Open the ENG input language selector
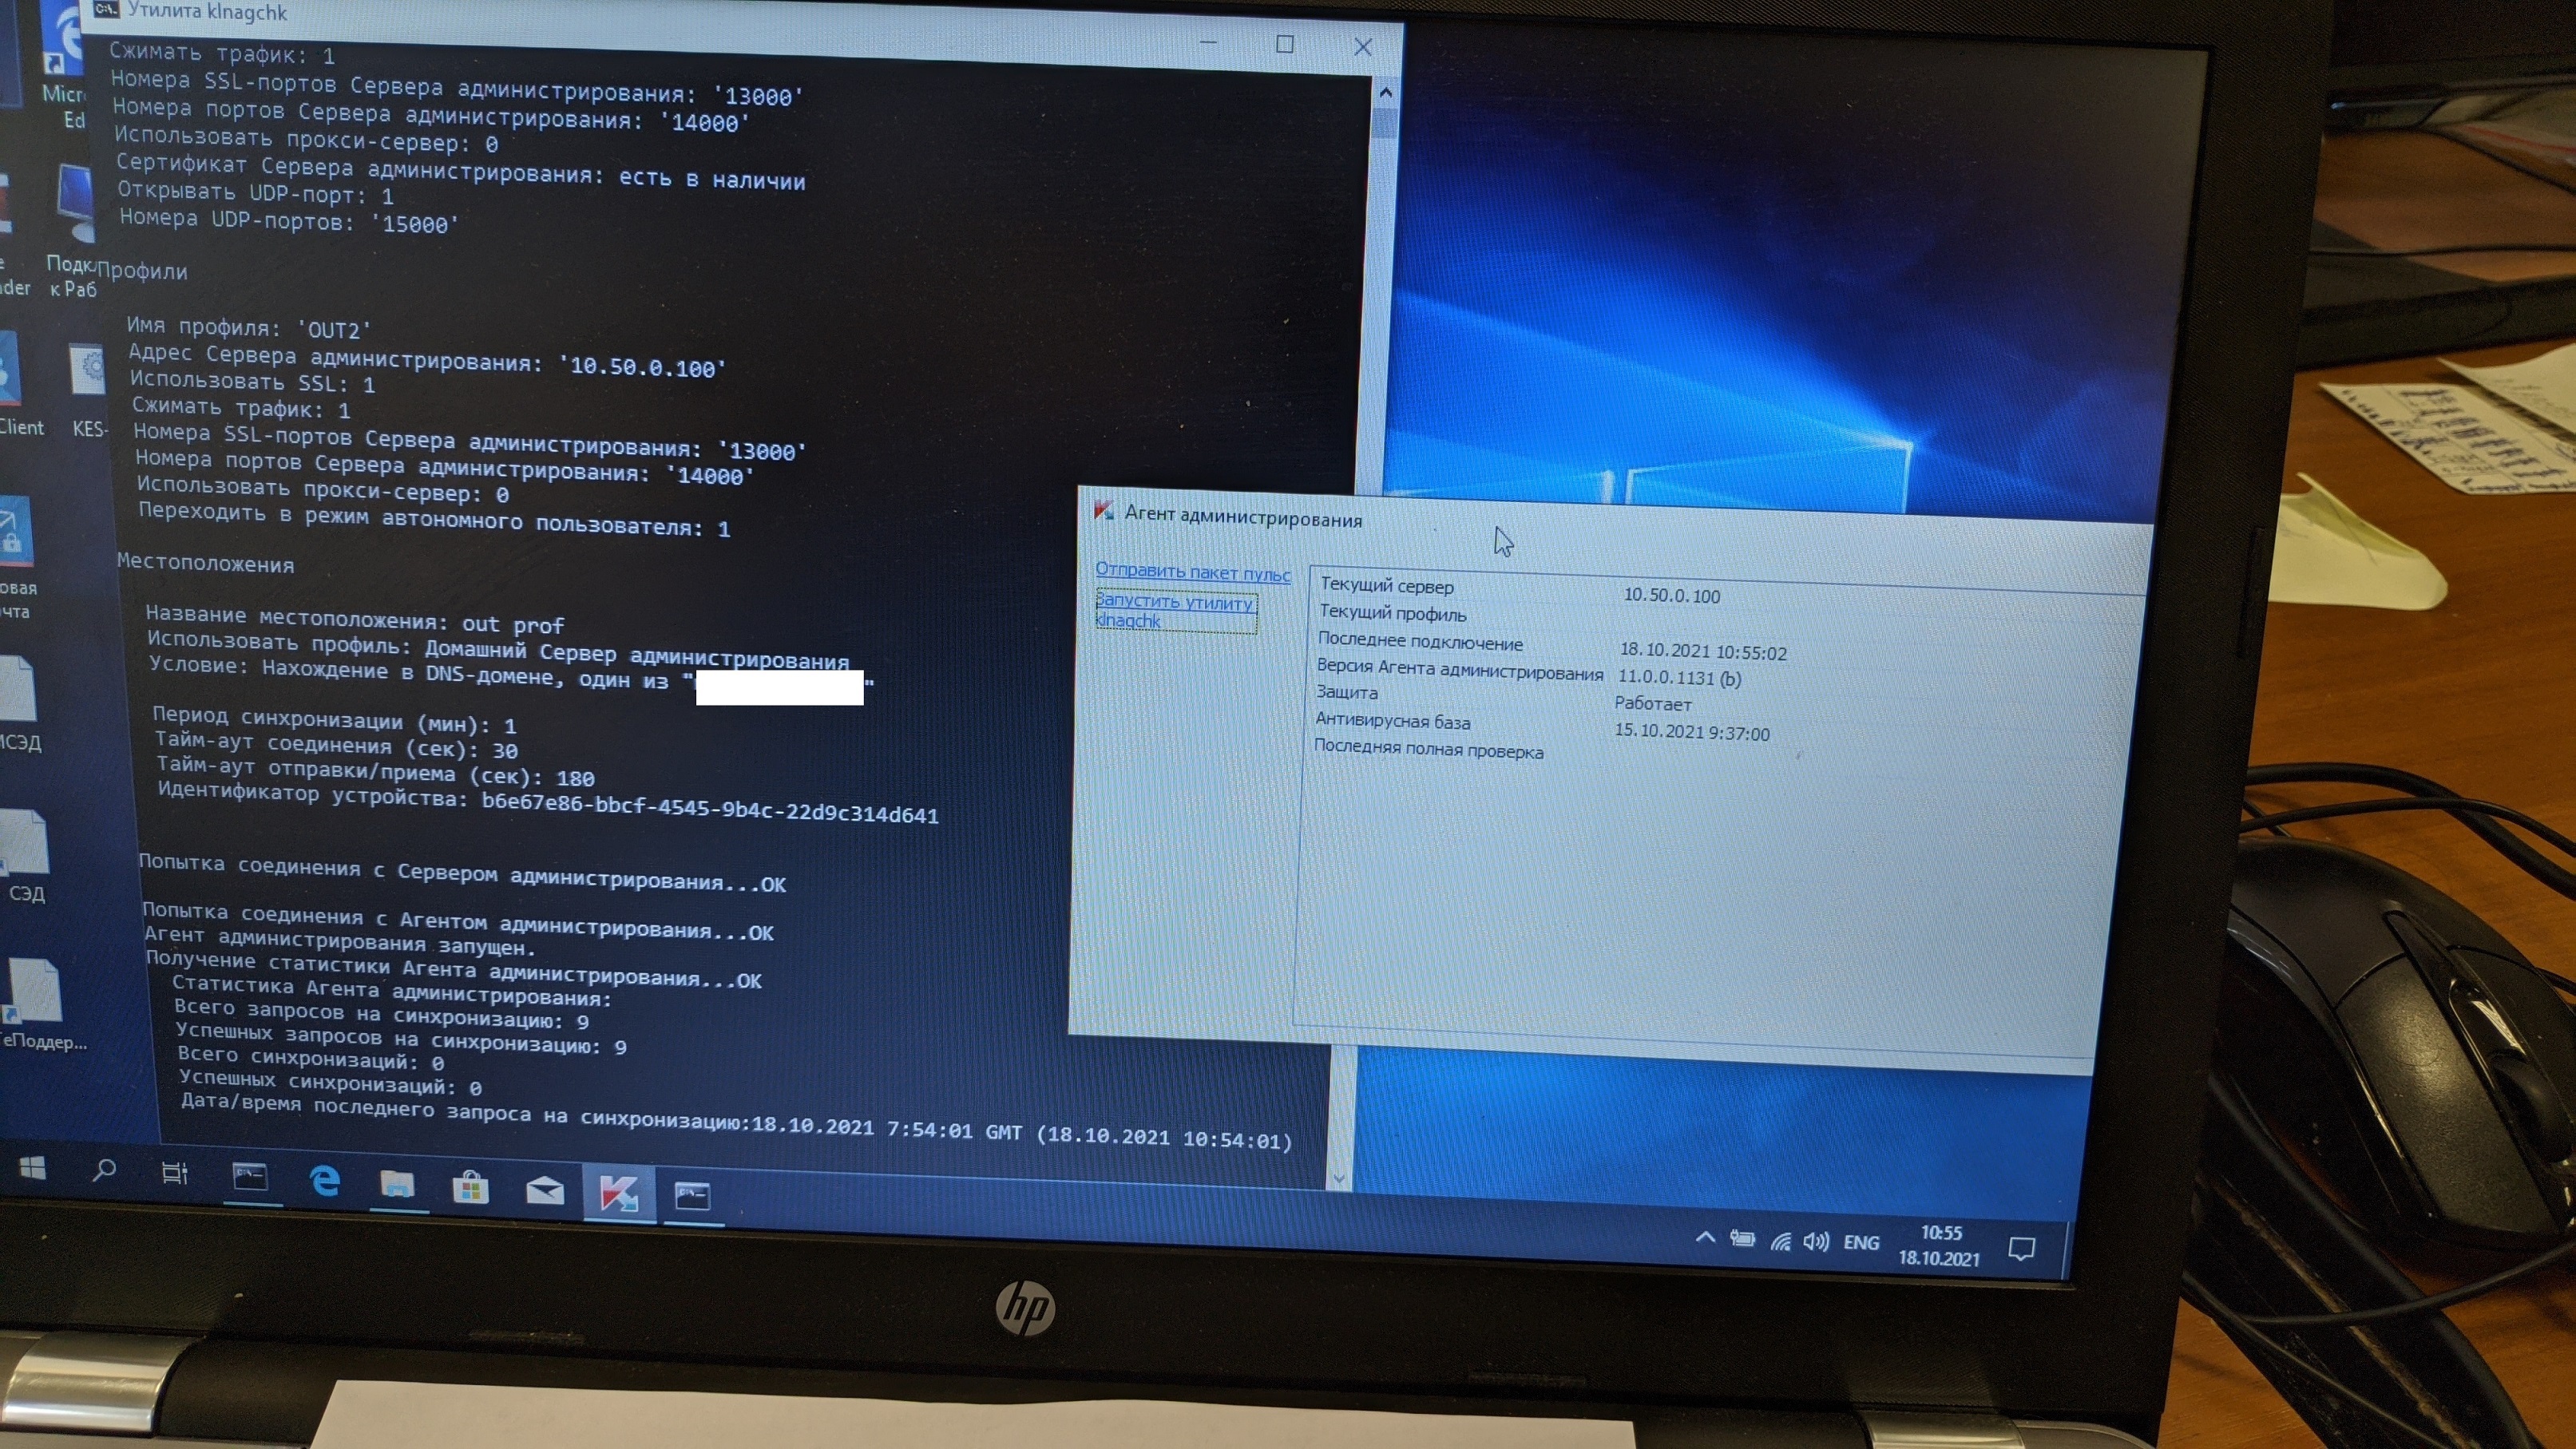2576x1449 pixels. 1861,1243
